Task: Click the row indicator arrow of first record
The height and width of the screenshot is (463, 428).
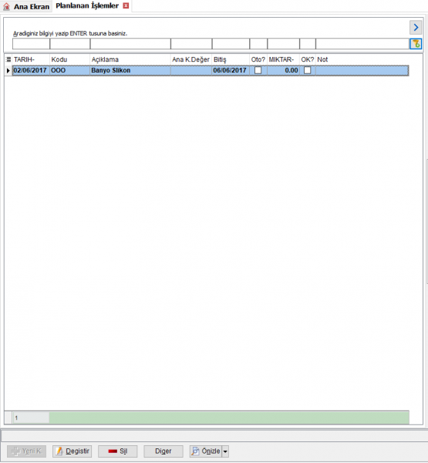Action: pyautogui.click(x=8, y=70)
